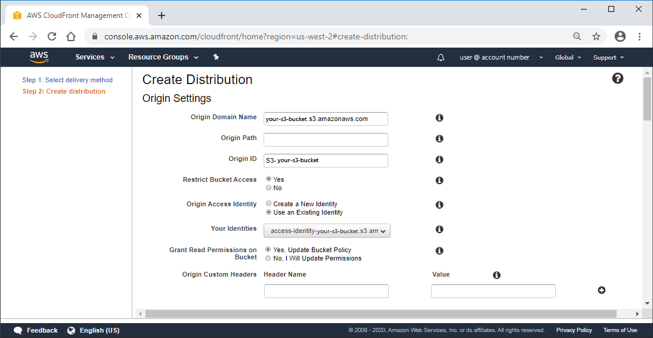Show info for Your Identities
Viewport: 653px width, 338px height.
(x=439, y=230)
